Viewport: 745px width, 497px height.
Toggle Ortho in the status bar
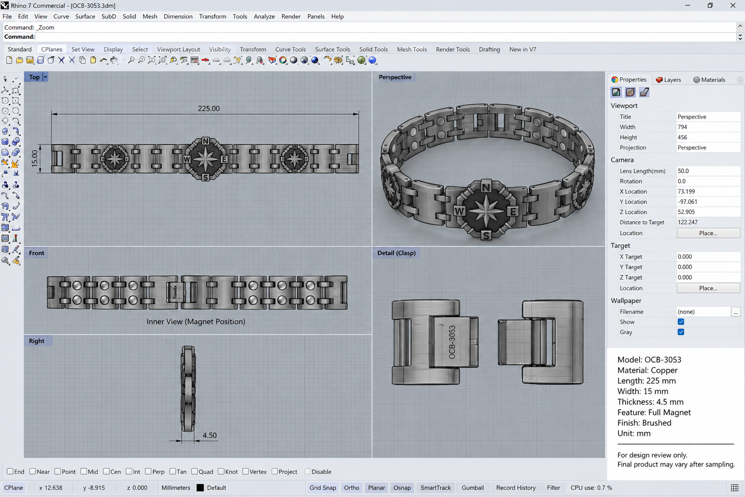[x=352, y=488]
